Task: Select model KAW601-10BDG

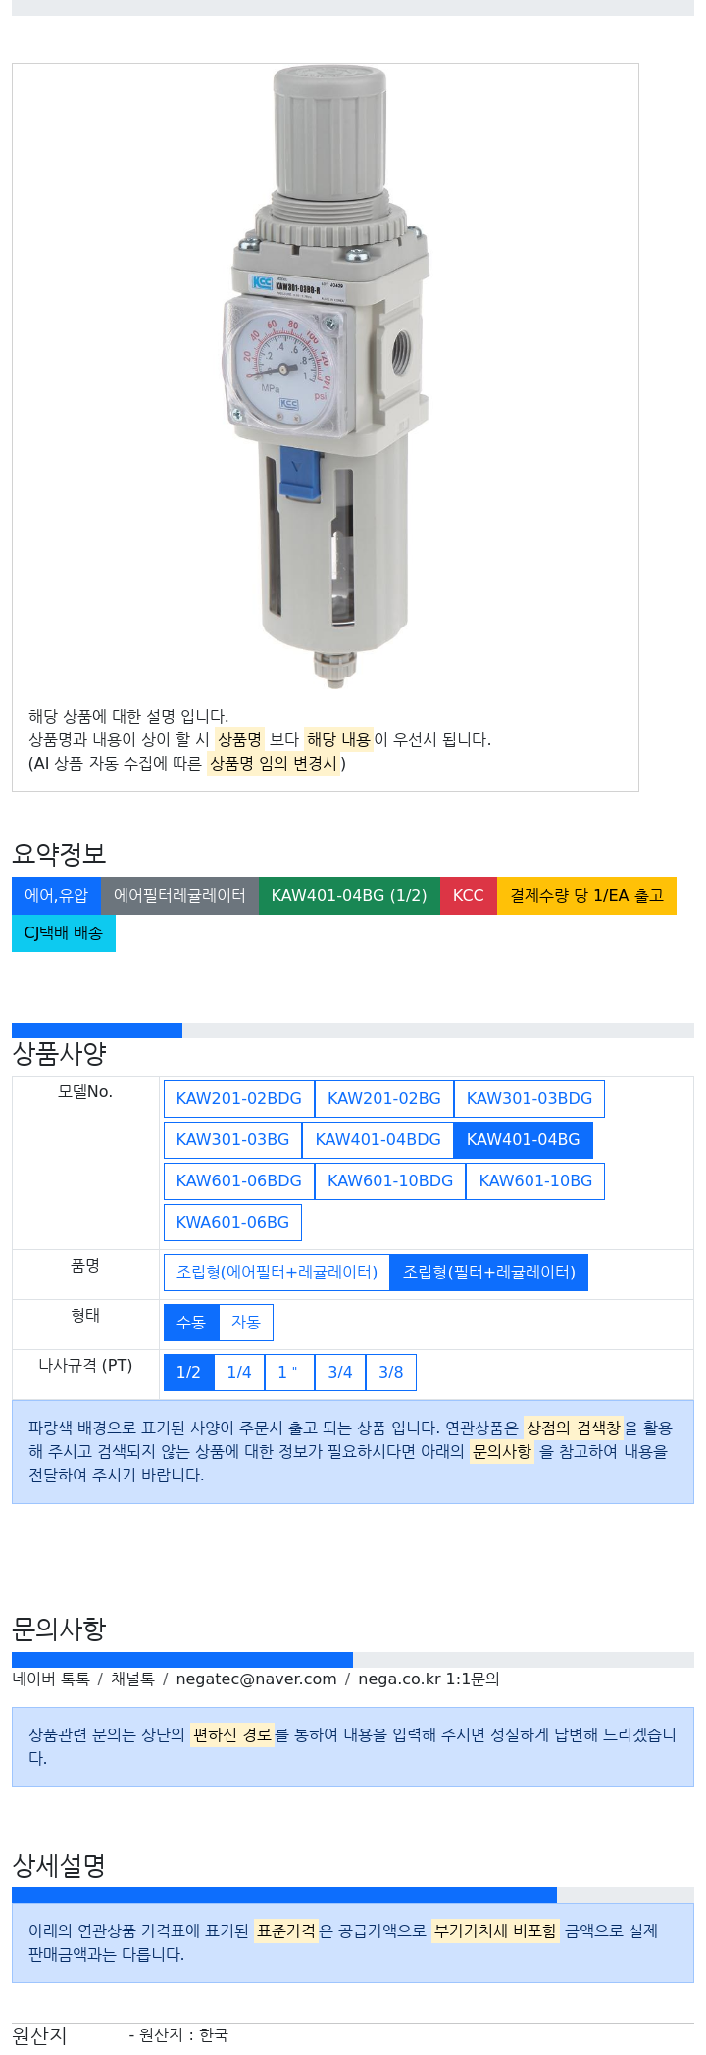Action: 390,1181
